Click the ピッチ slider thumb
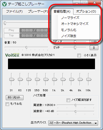The height and width of the screenshot is (130, 103). pos(75,48)
